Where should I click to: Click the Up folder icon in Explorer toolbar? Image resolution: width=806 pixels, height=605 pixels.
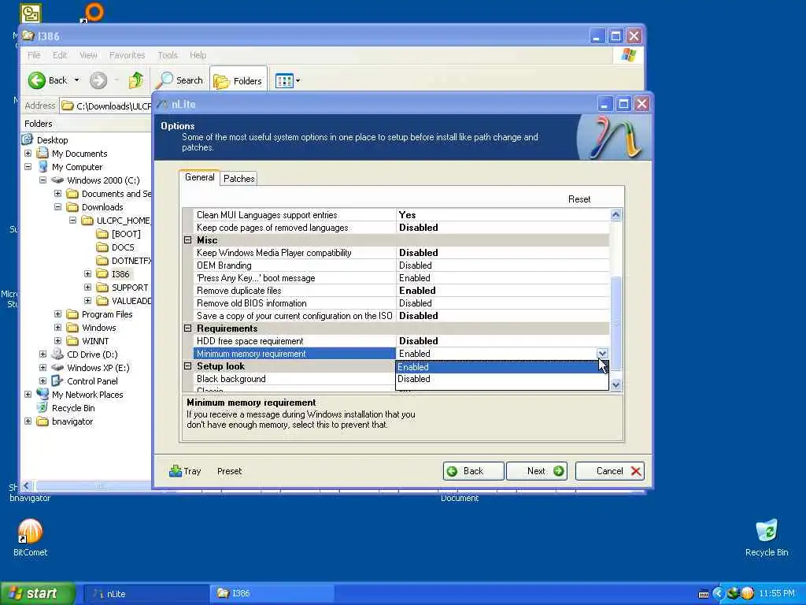pyautogui.click(x=136, y=80)
